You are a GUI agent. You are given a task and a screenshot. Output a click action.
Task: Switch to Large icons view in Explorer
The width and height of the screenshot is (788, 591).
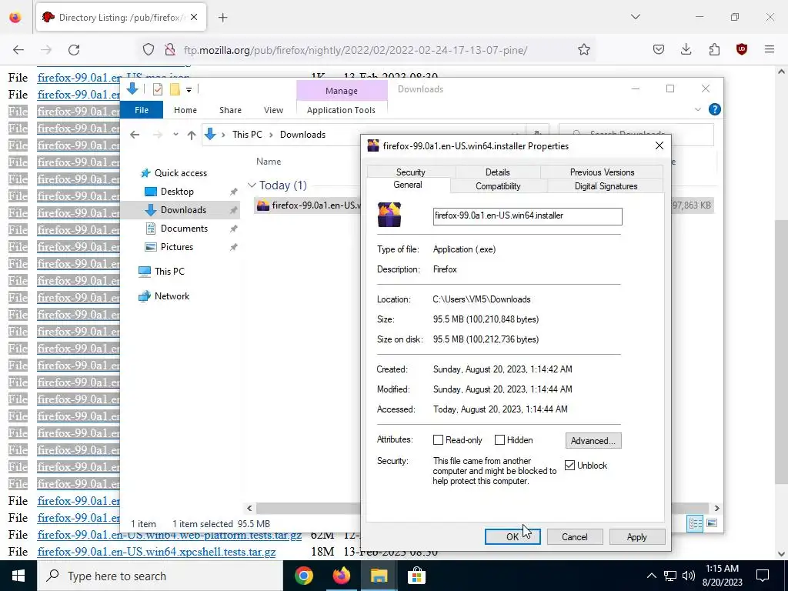[712, 523]
